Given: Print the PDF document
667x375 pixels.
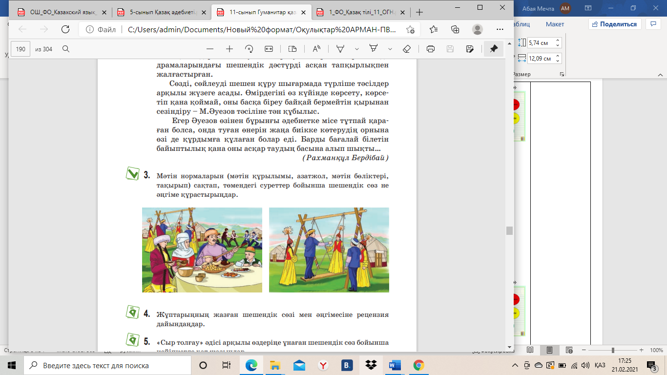Looking at the screenshot, I should [x=431, y=49].
